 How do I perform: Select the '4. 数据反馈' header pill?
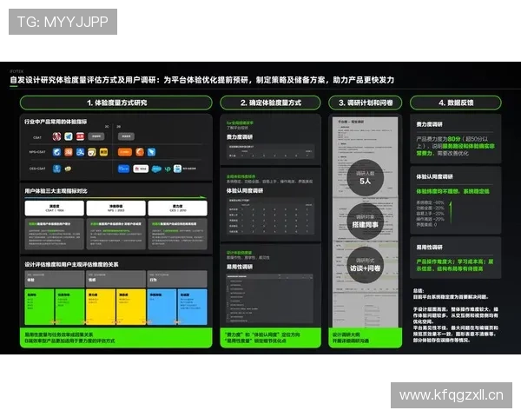tap(456, 103)
